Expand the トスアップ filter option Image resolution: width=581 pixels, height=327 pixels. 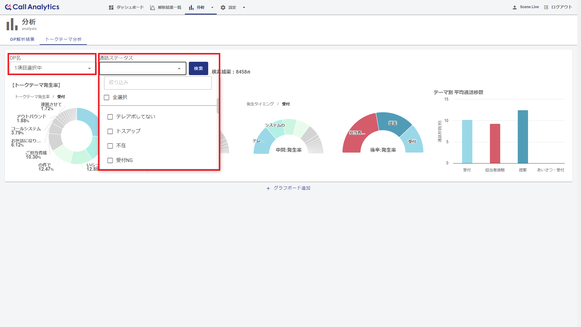coord(110,131)
